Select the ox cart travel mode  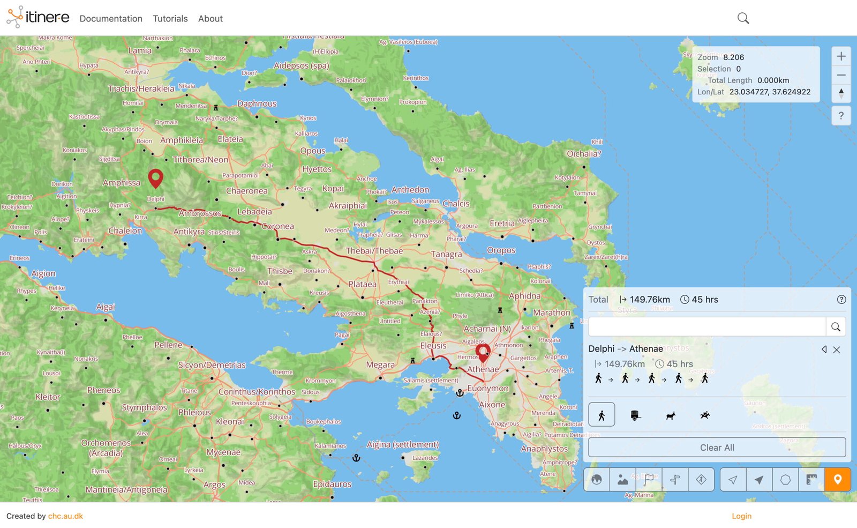click(x=635, y=415)
